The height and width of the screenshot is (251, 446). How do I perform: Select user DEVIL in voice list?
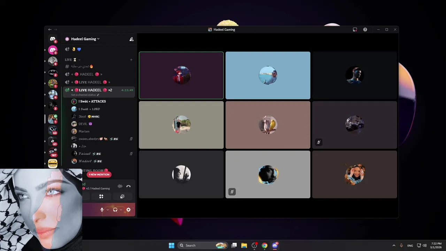pyautogui.click(x=102, y=124)
